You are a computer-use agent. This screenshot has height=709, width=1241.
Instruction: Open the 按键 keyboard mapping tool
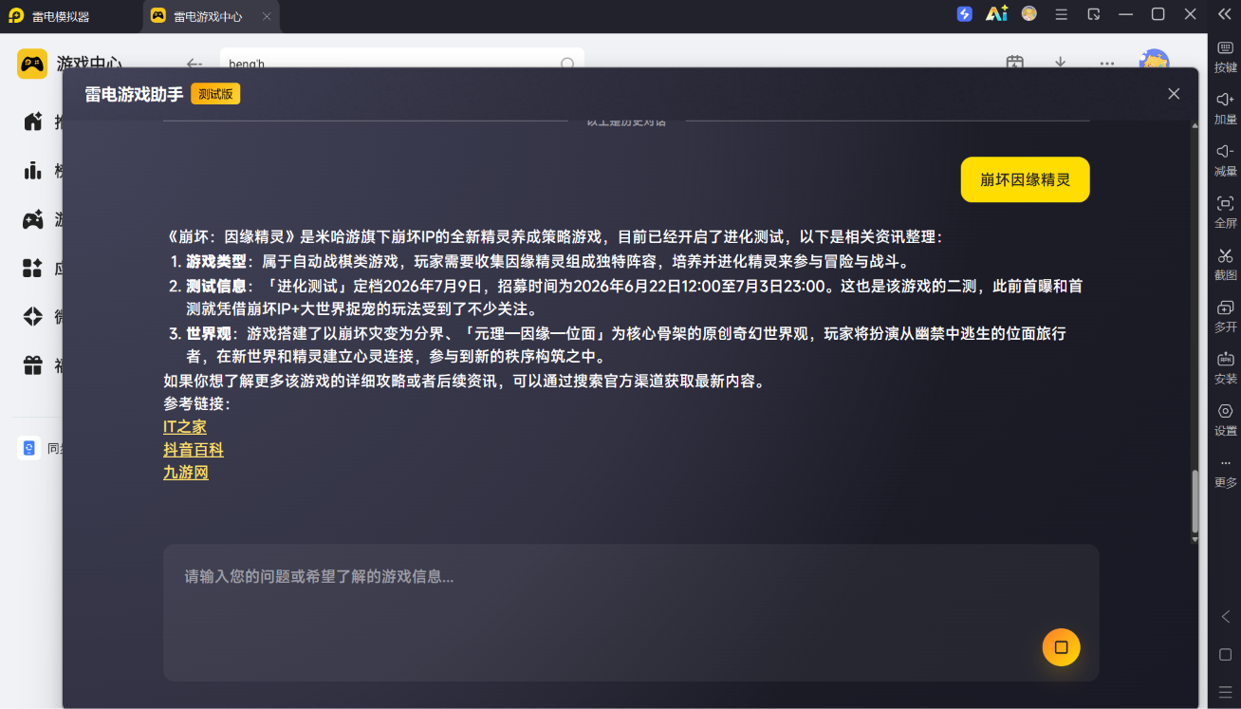click(1225, 57)
